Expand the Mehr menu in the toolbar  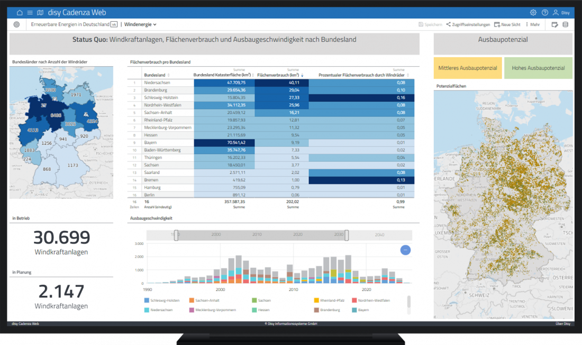[x=532, y=24]
